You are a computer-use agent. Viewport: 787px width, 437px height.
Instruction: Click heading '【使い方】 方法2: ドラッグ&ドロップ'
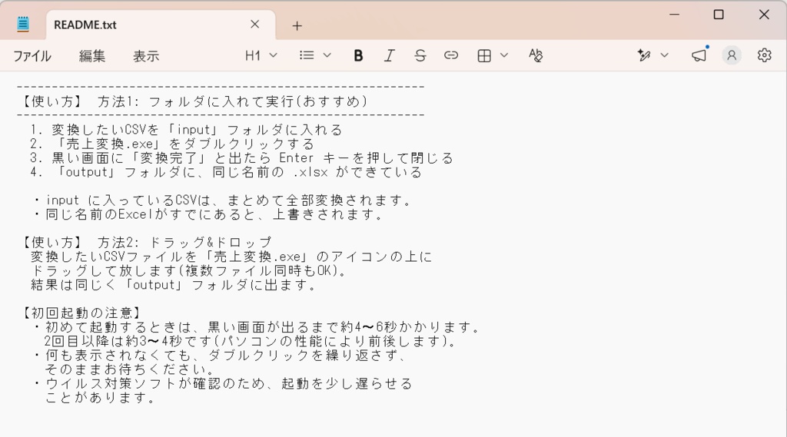[x=145, y=243]
